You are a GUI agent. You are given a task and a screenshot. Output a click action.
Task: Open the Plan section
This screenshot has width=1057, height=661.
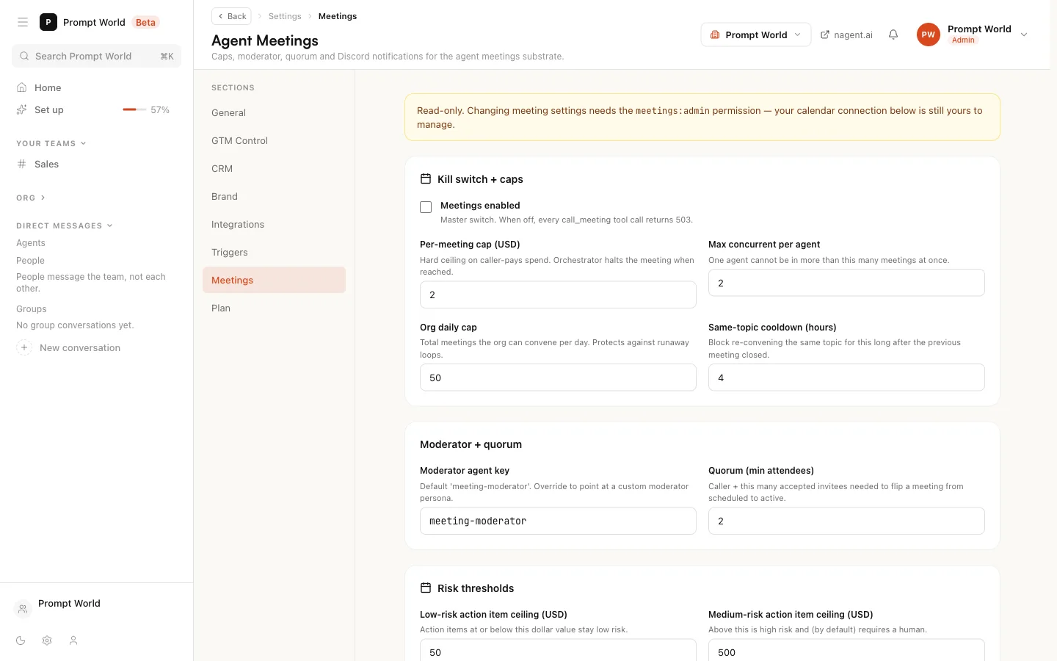274,308
